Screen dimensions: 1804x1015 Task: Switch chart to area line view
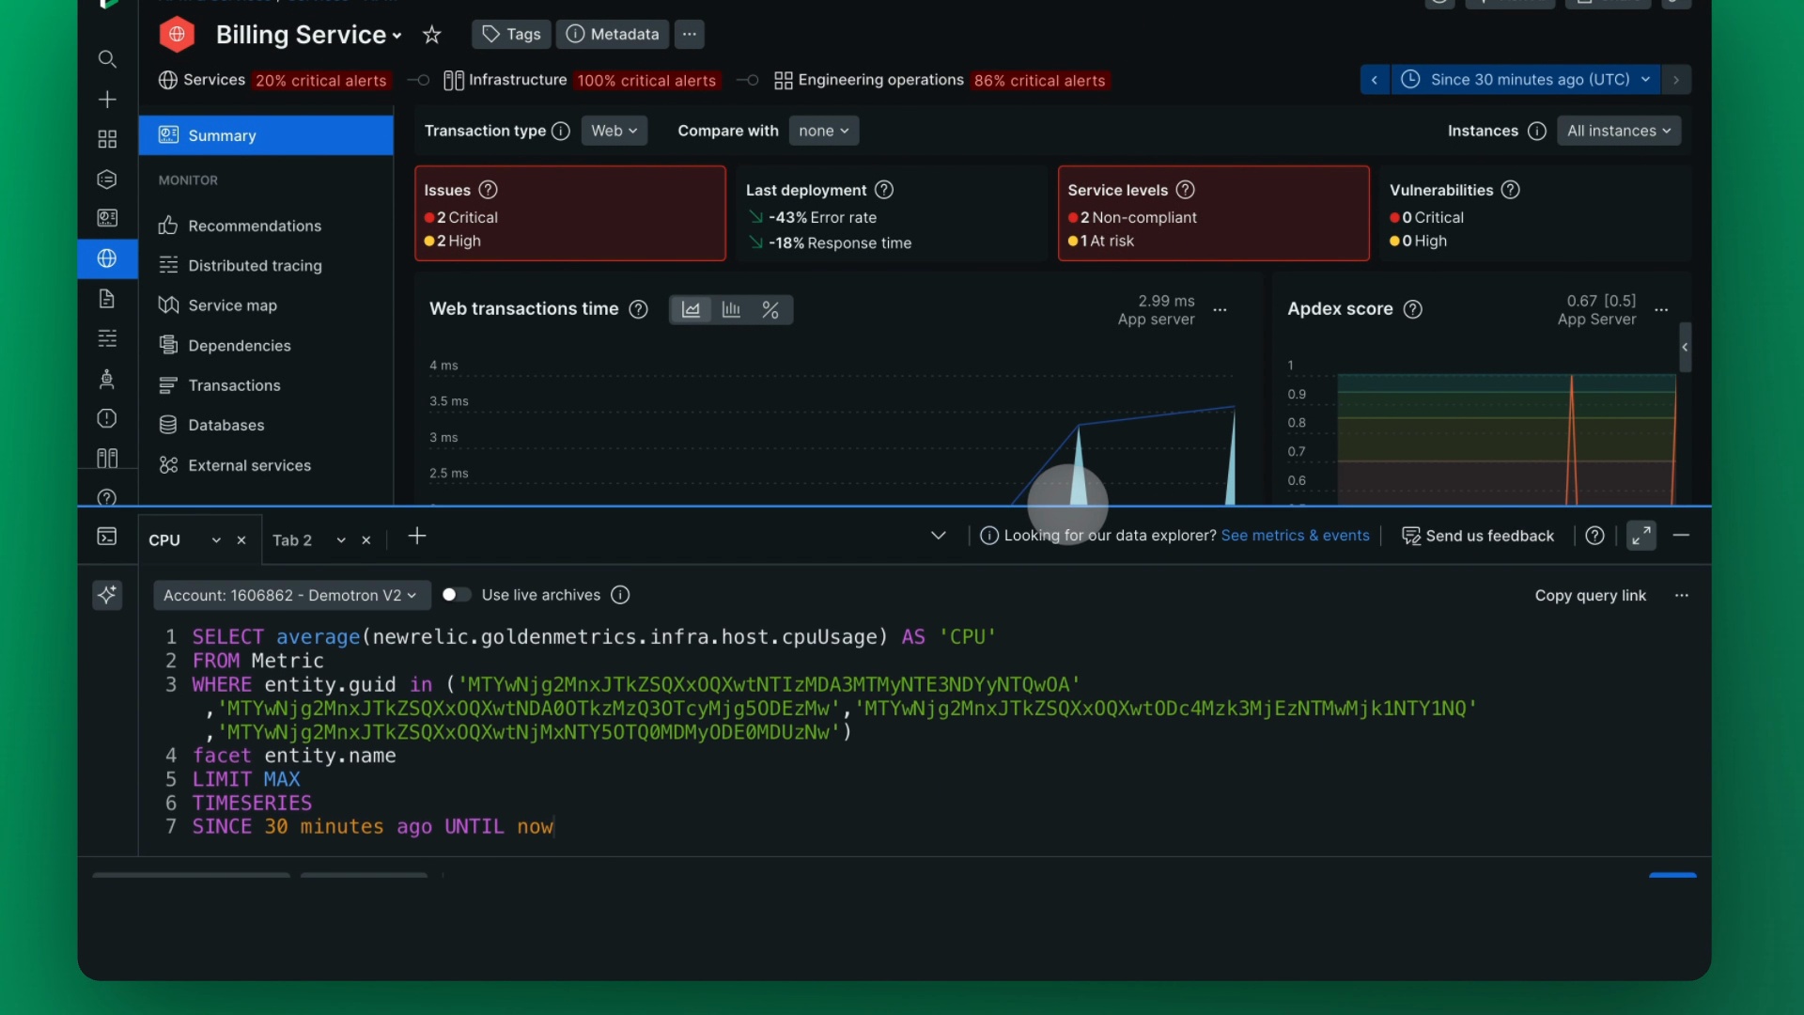691,309
